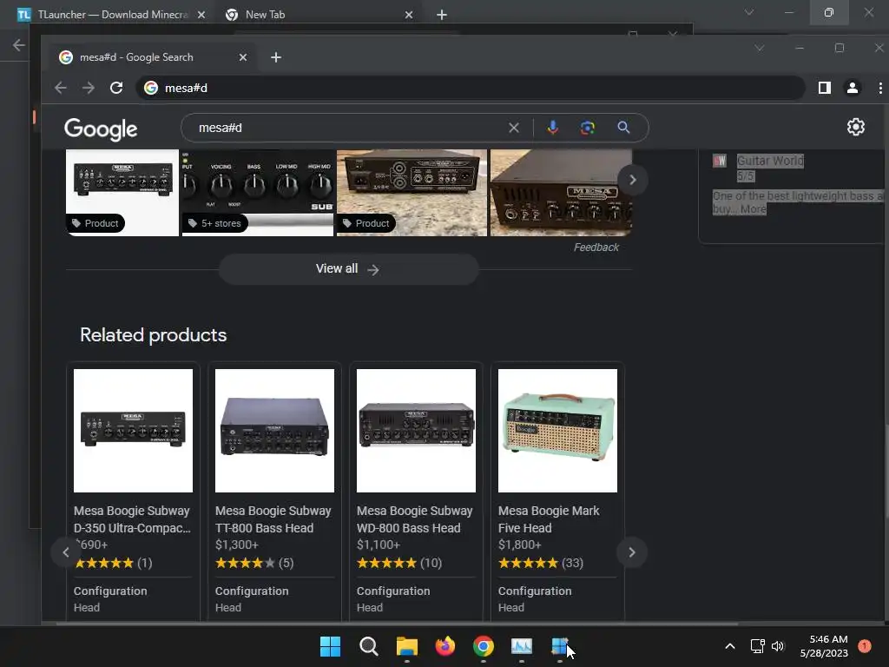Screen dimensions: 889x667
Task: Open Windows taskbar search
Action: pos(368,646)
